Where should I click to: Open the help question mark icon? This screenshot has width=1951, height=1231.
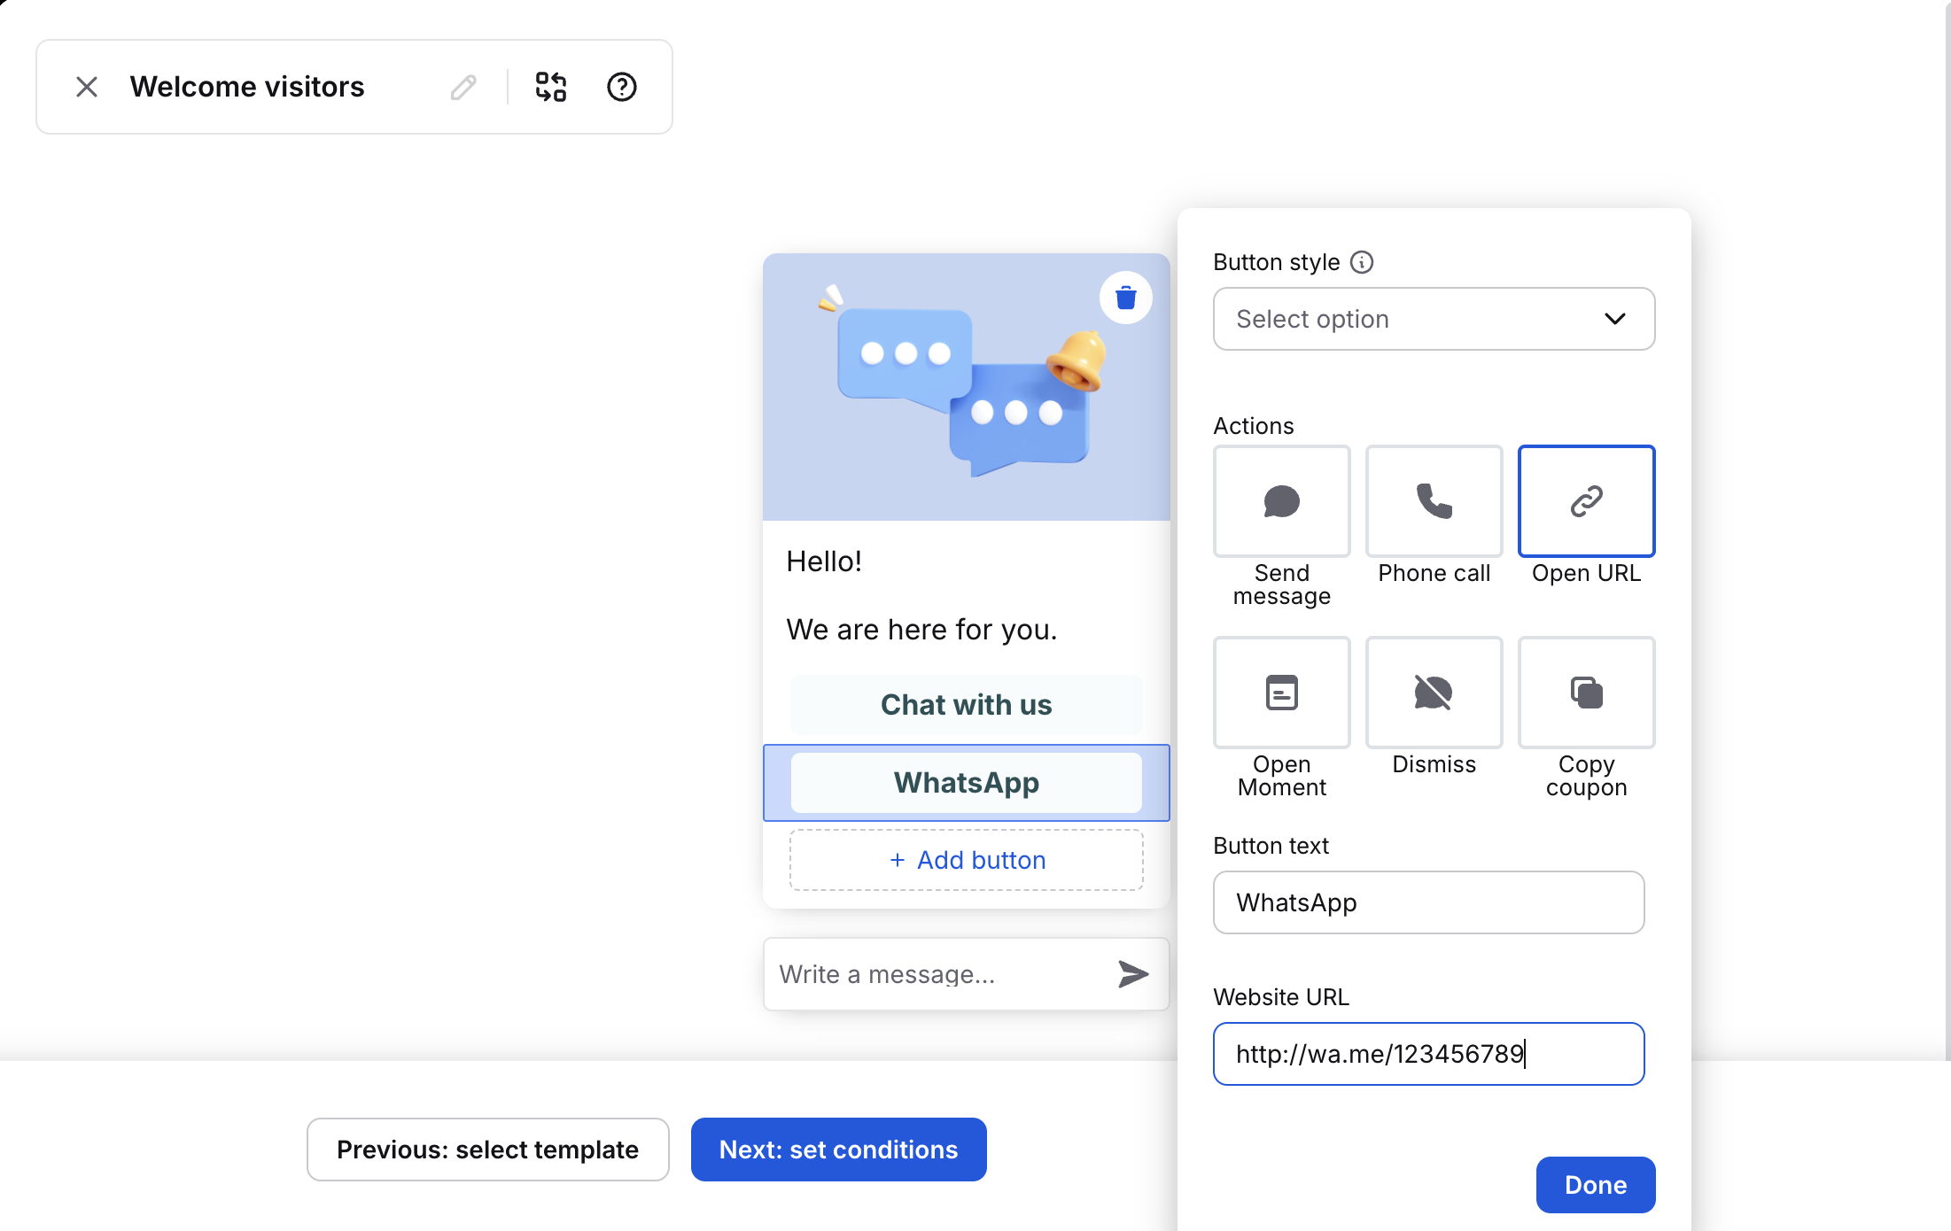click(x=621, y=87)
